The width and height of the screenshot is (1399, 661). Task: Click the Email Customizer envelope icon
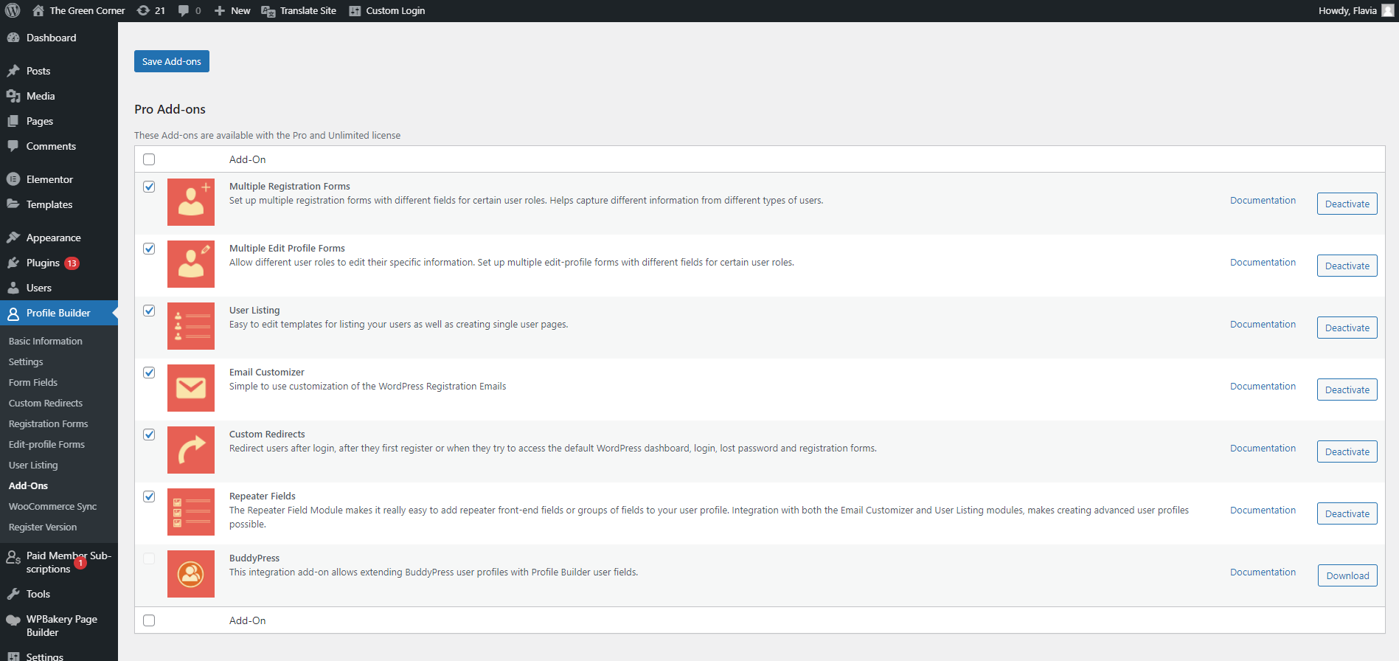click(x=191, y=388)
